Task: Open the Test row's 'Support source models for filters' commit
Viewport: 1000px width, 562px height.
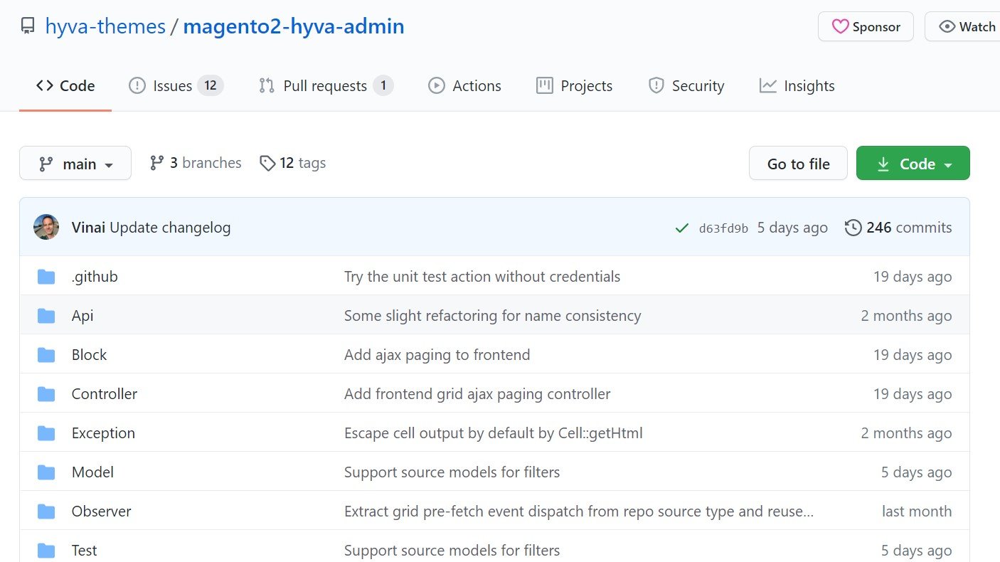Action: [452, 551]
